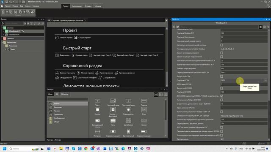This screenshot has height=152, width=271.
Task: Switch to the Исполнение ribbon tab
Action: point(77,6)
